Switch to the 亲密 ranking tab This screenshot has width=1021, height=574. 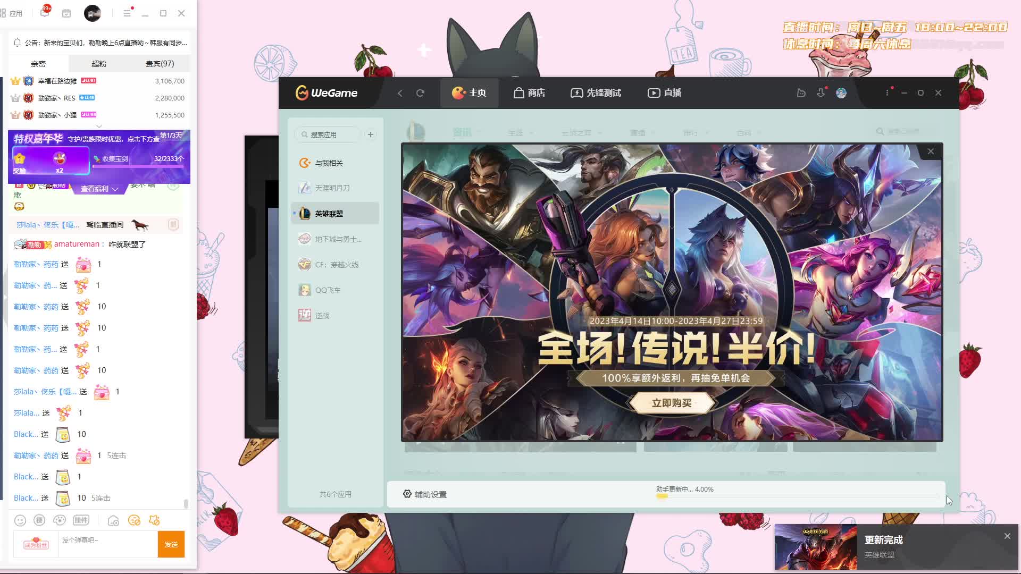(x=38, y=64)
